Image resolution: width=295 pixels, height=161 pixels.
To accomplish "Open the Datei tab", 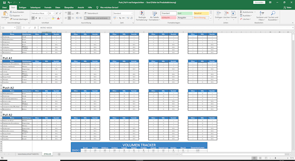I will pyautogui.click(x=4, y=7).
